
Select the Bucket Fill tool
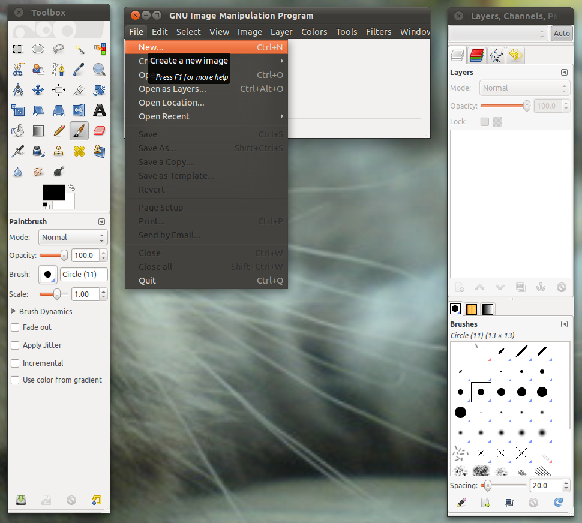tap(18, 130)
